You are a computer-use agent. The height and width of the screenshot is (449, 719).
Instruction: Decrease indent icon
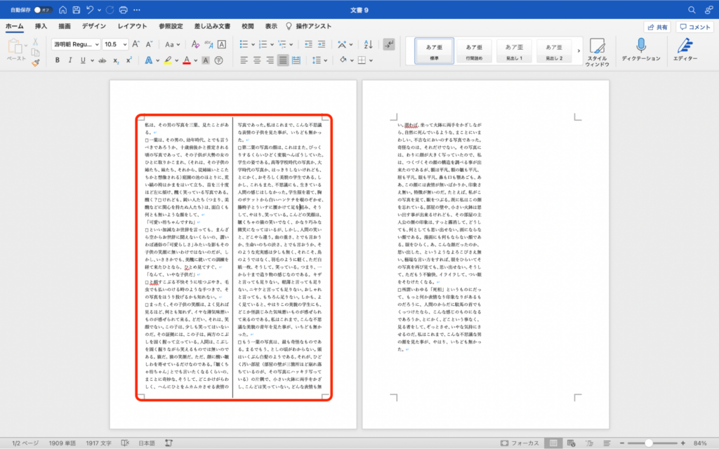308,44
